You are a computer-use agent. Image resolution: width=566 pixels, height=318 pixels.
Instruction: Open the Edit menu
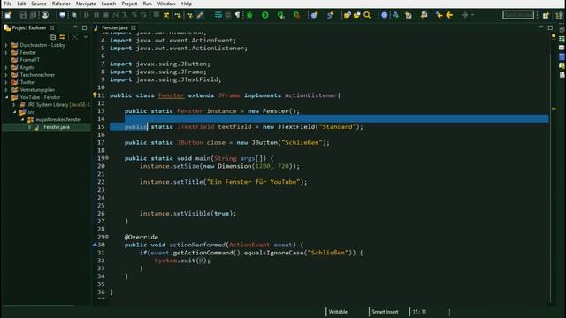click(21, 4)
